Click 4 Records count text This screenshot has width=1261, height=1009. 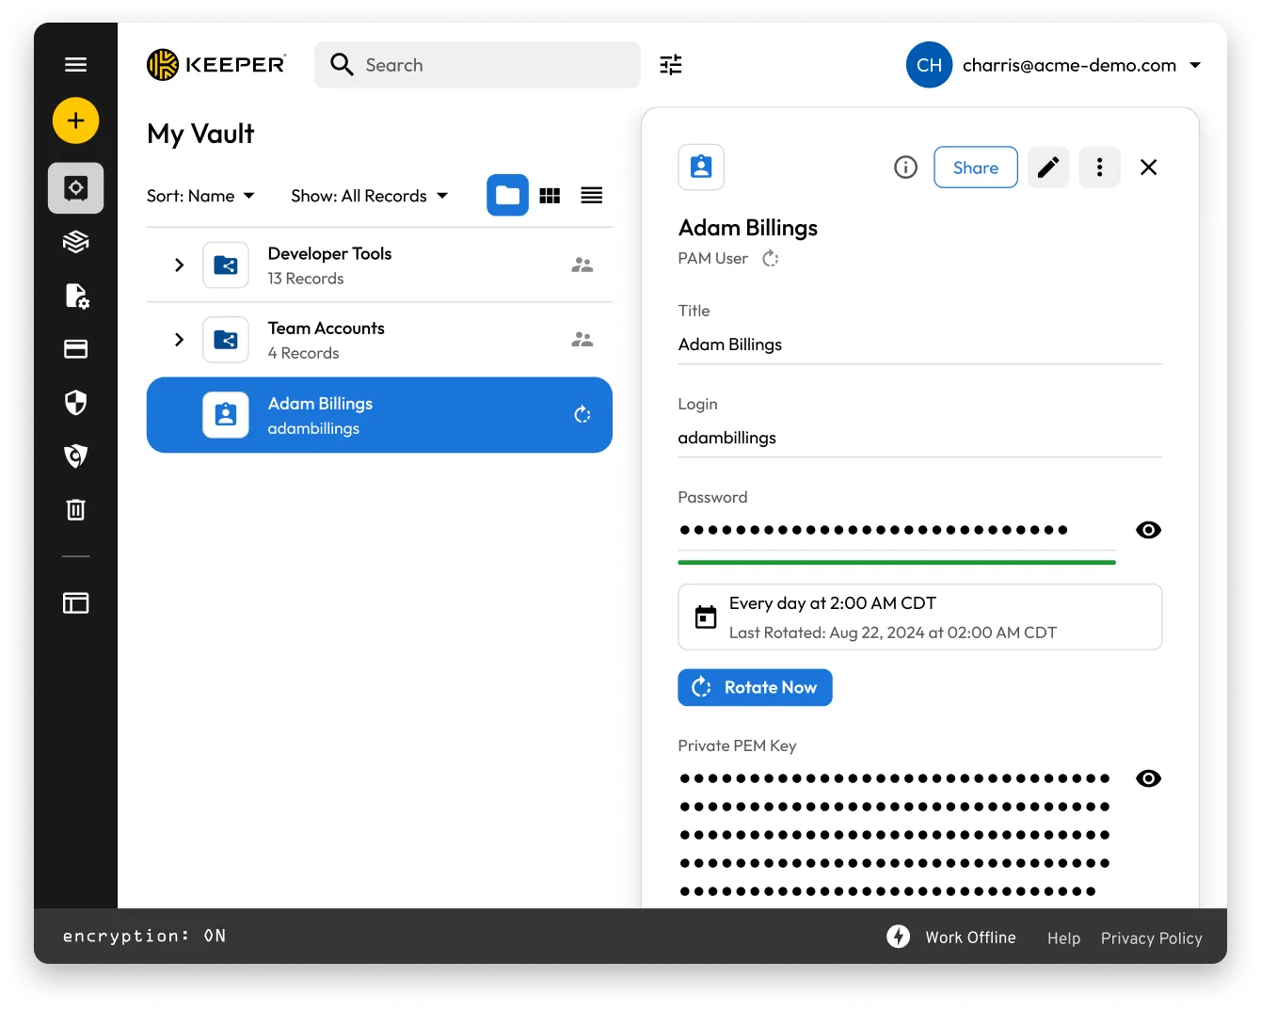click(303, 353)
